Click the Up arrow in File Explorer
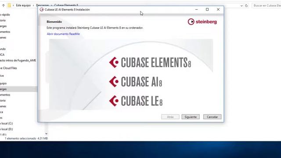The image size is (281, 158). click(4, 5)
